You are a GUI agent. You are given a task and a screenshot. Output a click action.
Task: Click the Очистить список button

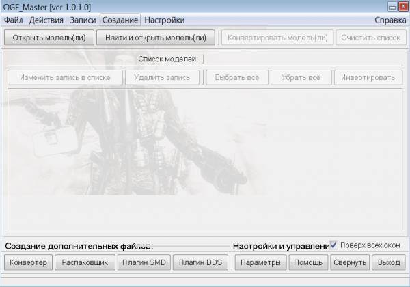pyautogui.click(x=371, y=38)
